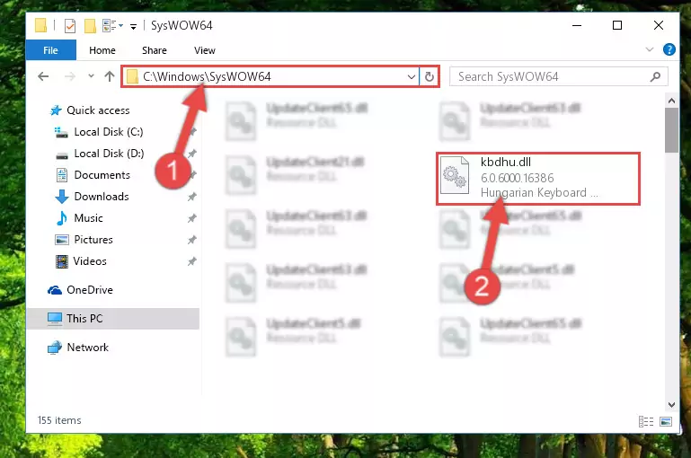Select Network in navigation pane

(87, 347)
